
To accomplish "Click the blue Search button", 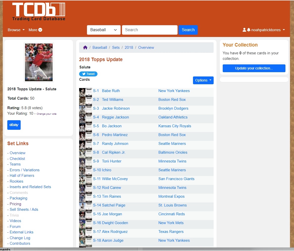I will tap(188, 30).
